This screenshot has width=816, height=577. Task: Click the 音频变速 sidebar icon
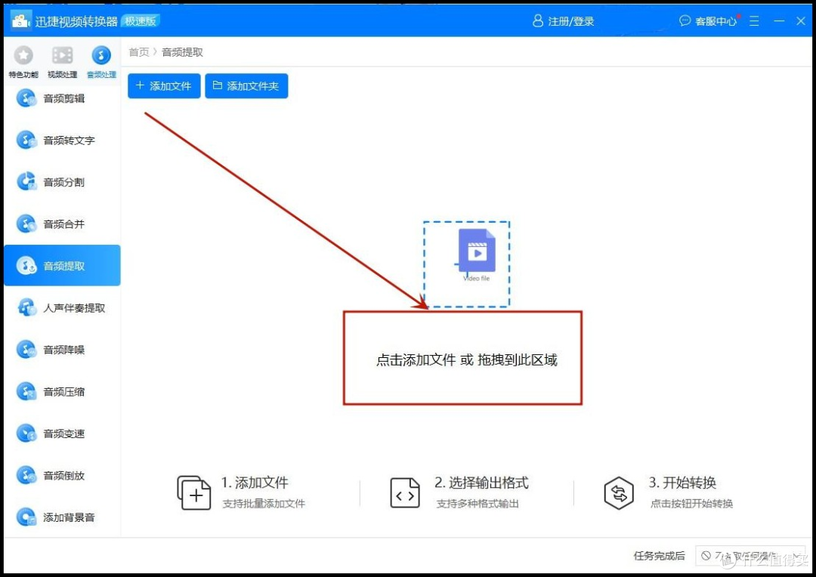click(26, 433)
